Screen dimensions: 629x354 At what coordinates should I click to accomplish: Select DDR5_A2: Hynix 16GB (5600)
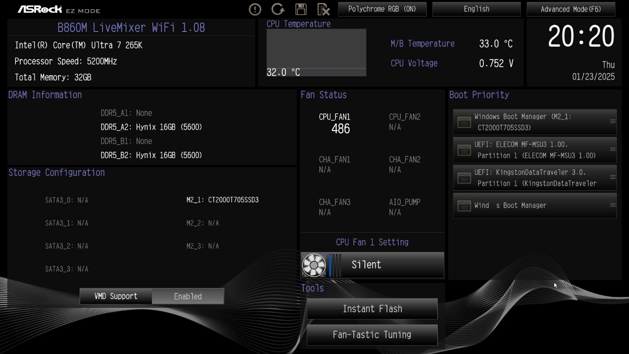151,127
